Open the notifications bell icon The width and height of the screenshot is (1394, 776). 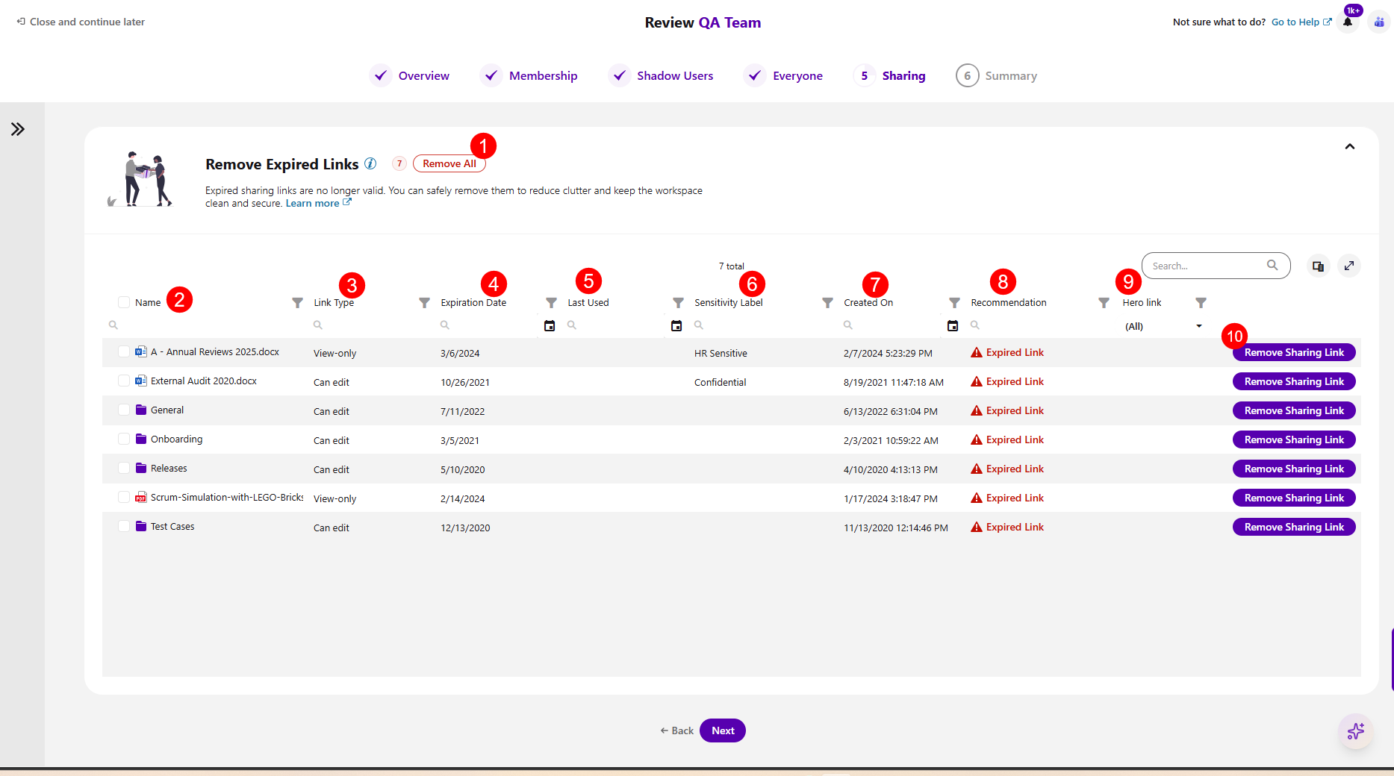click(1348, 22)
